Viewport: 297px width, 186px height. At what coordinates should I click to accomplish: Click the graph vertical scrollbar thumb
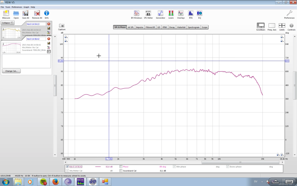(x=295, y=85)
